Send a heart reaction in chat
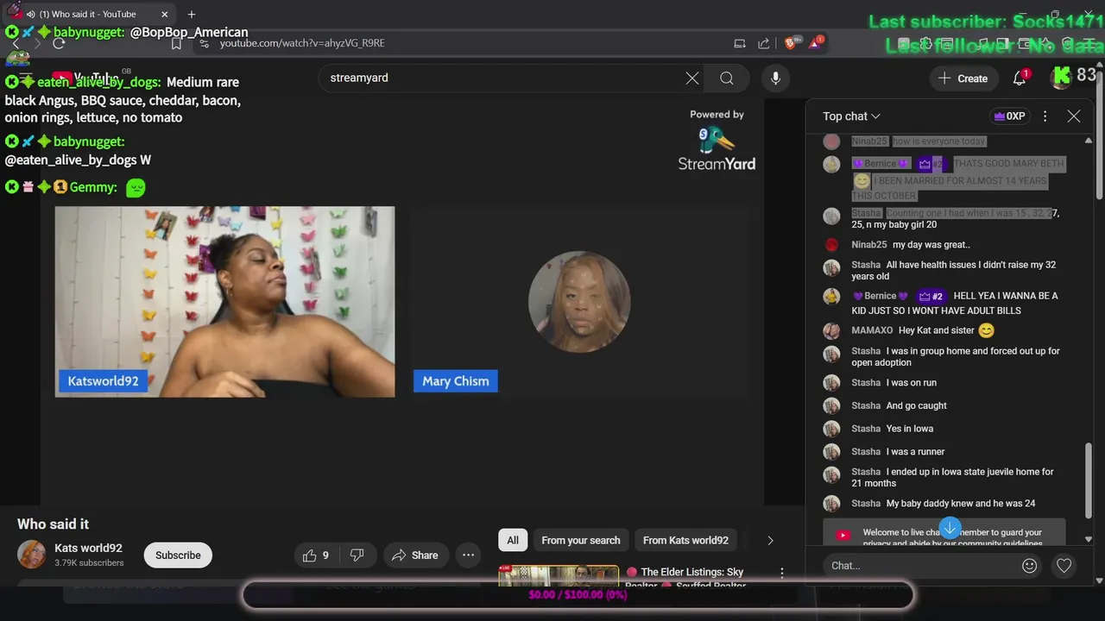 [1064, 566]
